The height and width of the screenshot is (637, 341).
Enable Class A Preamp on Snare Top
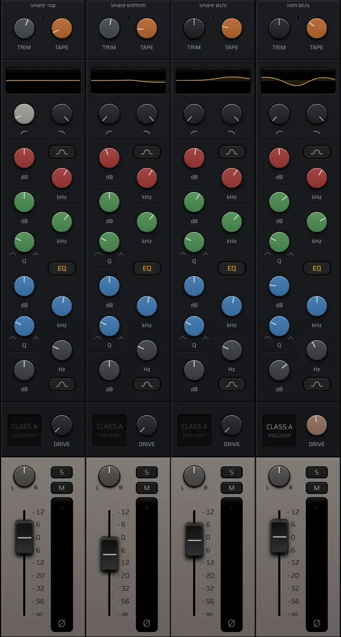pyautogui.click(x=24, y=430)
